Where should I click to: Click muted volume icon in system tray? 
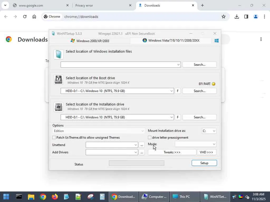tap(247, 197)
